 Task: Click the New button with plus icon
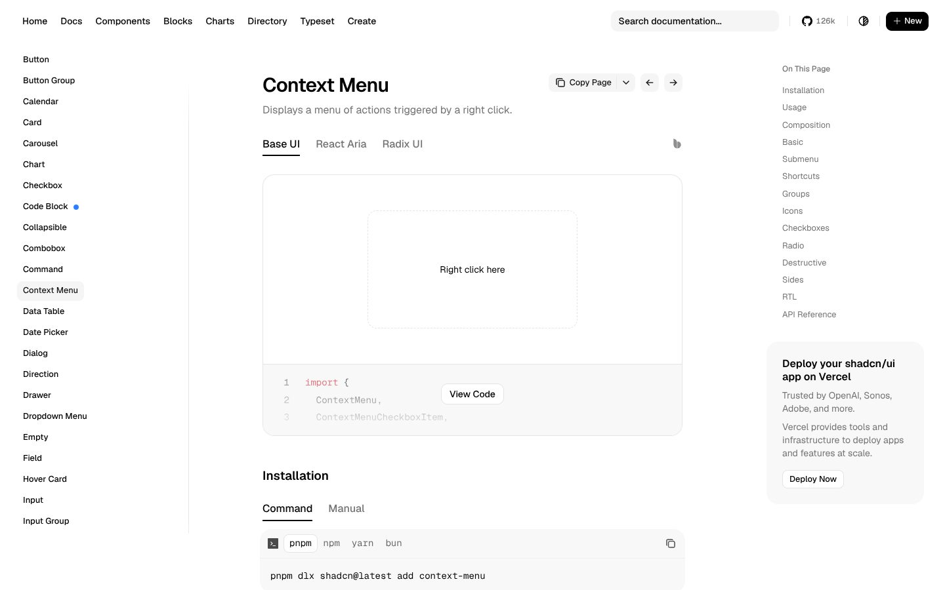[x=907, y=21]
